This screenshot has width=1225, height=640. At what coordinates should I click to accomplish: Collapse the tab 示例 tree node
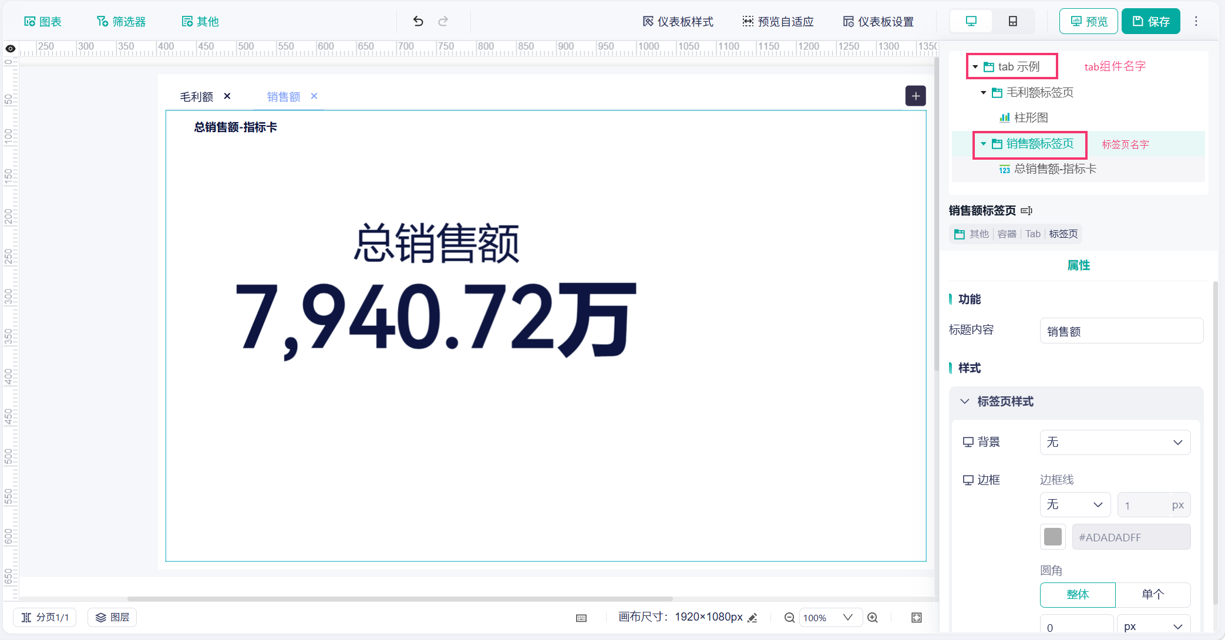(x=975, y=67)
